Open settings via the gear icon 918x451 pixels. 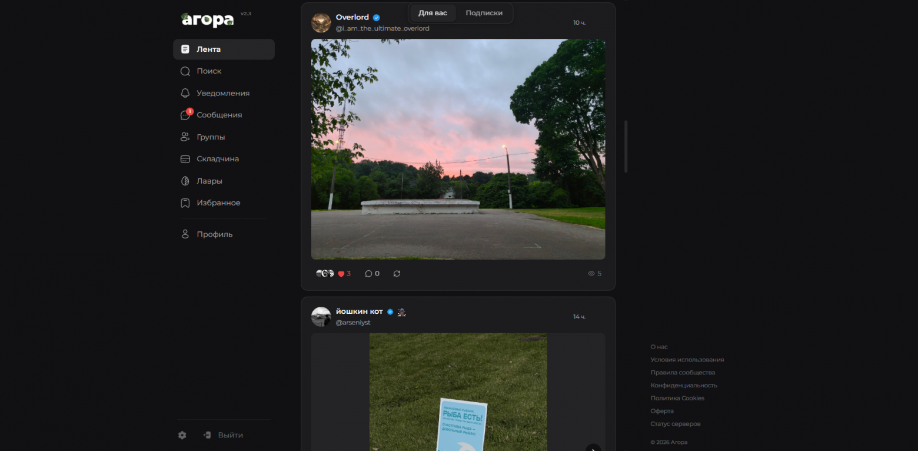pyautogui.click(x=182, y=435)
